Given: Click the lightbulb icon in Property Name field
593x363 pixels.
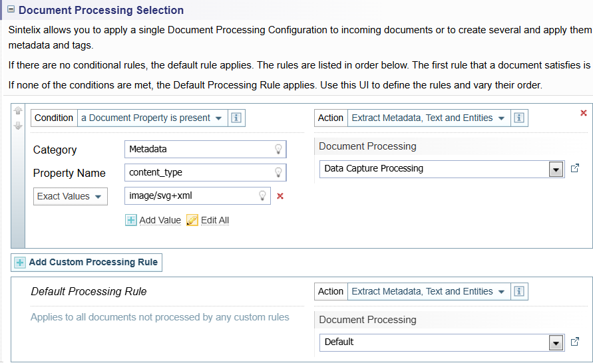Looking at the screenshot, I should [279, 173].
